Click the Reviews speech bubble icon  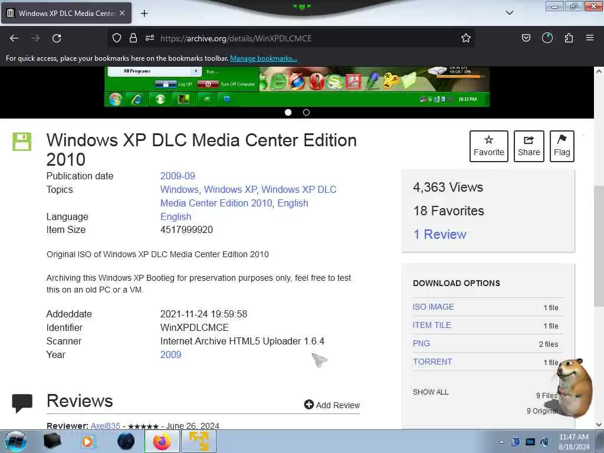pos(22,403)
